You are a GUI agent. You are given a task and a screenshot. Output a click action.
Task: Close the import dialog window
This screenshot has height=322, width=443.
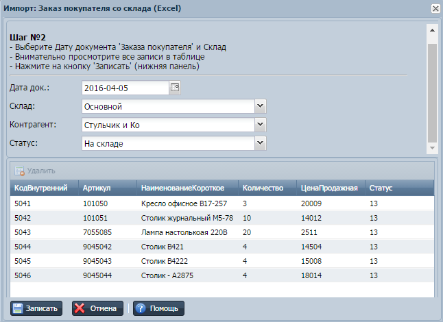[x=435, y=8]
